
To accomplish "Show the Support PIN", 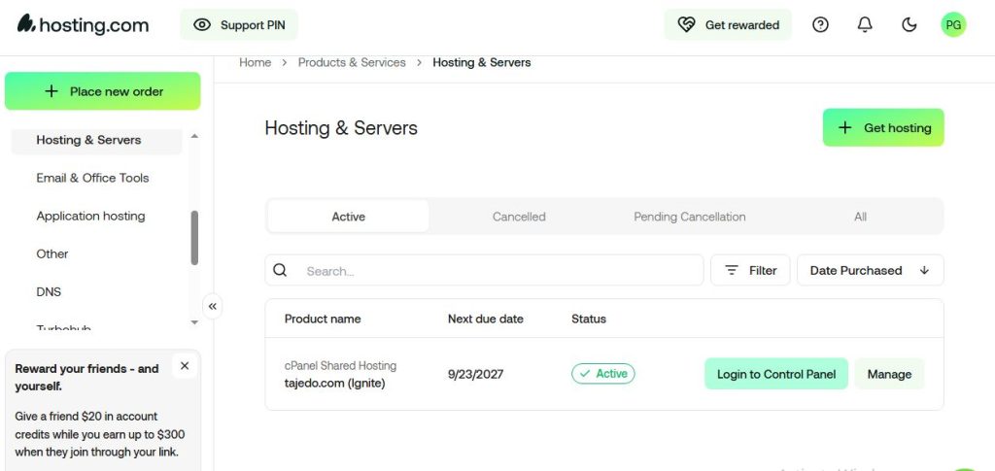I will pos(239,24).
